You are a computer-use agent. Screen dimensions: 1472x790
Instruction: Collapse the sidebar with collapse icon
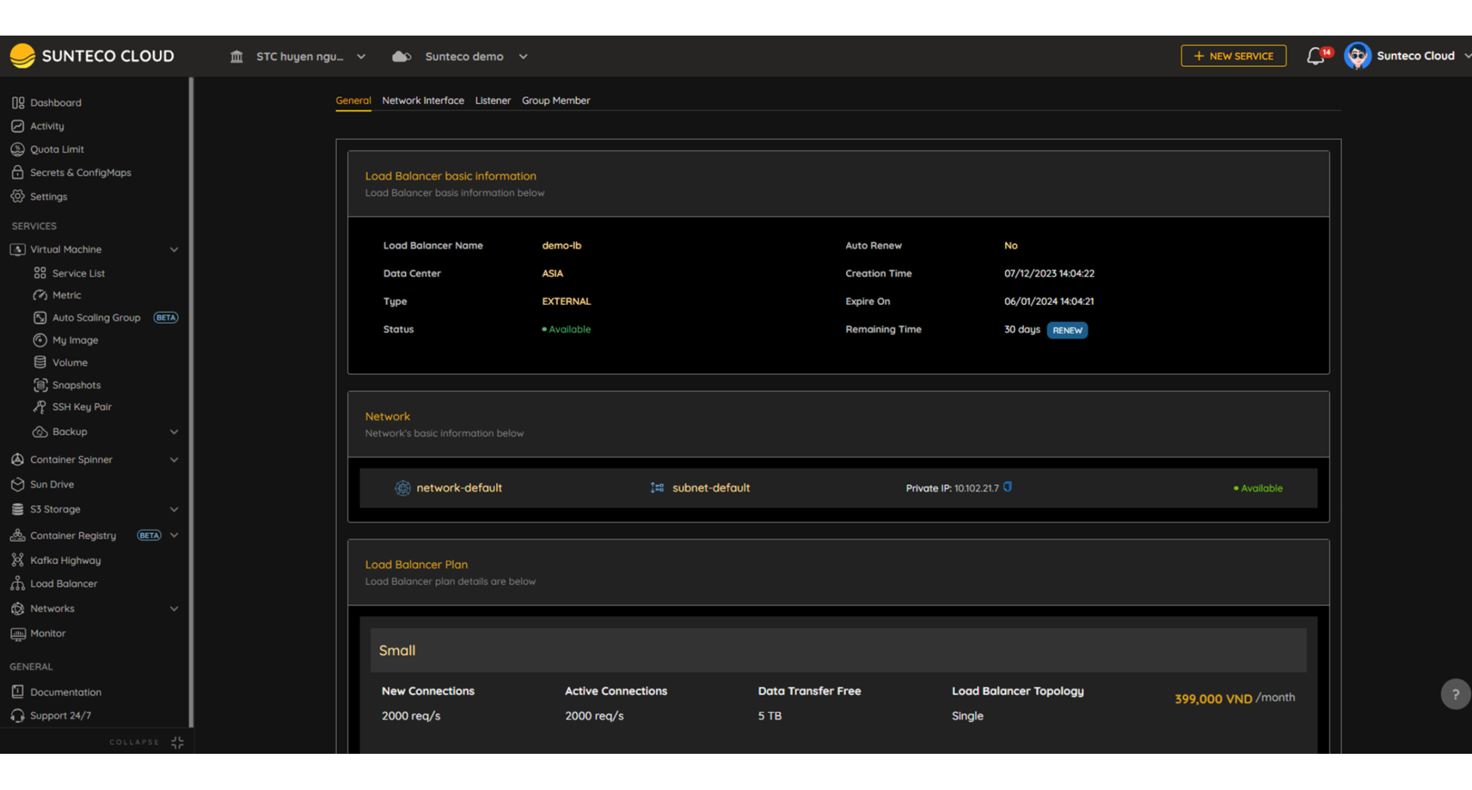click(x=177, y=742)
